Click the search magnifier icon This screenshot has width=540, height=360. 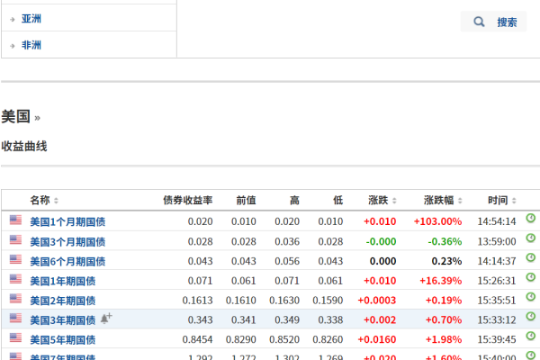coord(479,22)
